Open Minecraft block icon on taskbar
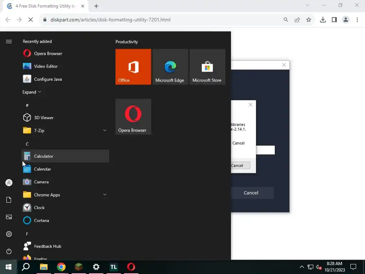The image size is (365, 274). tap(79, 267)
